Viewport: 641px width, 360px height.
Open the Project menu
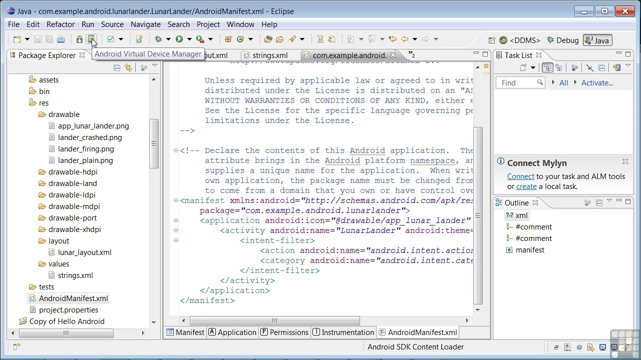208,24
